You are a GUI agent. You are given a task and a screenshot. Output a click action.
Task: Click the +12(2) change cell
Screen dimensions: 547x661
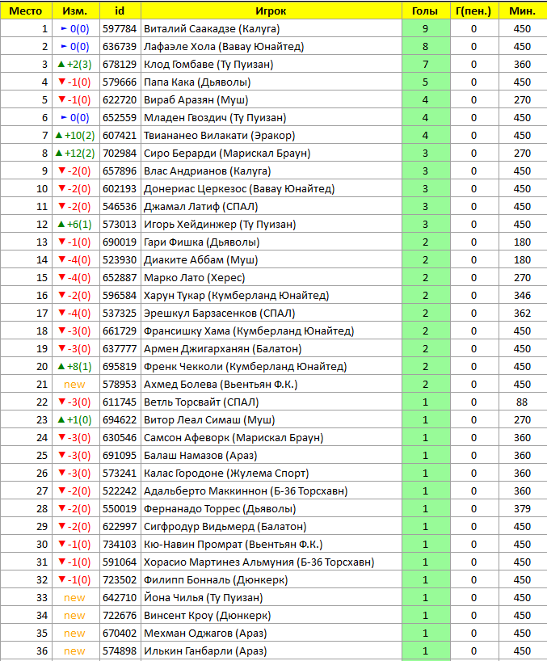[75, 153]
